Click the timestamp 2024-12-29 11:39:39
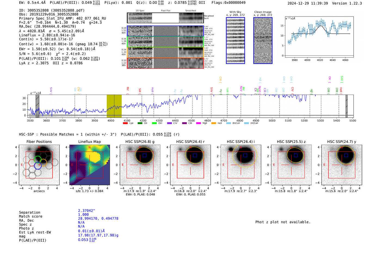Screen dimensions: 381x259 tap(308, 3)
